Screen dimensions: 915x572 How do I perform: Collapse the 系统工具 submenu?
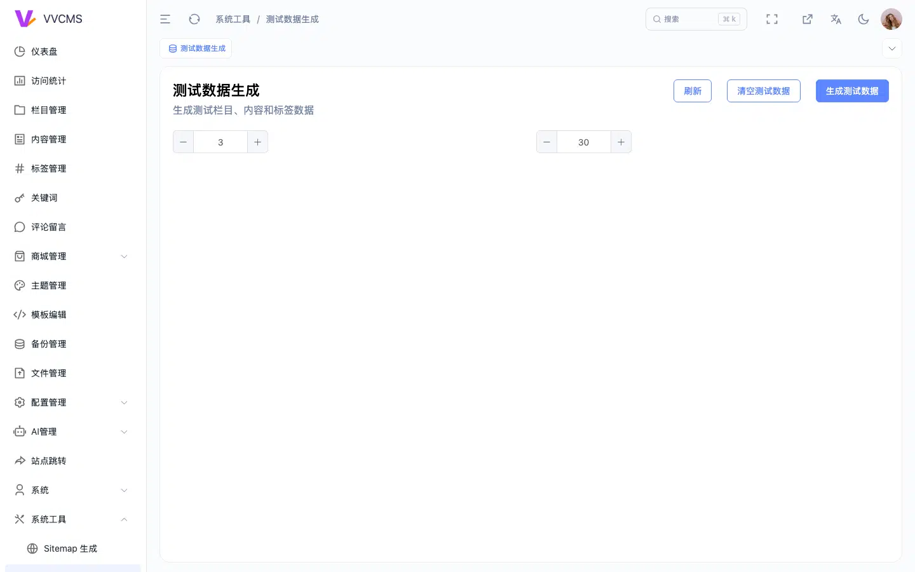[x=73, y=519]
